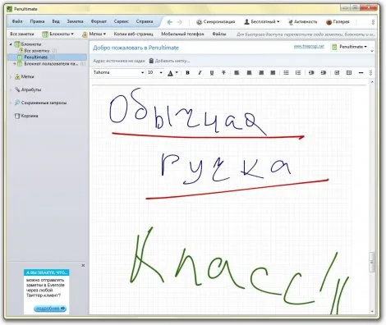This screenshot has height=325, width=386.
Task: Open Файлы shortcut
Action: [219, 34]
